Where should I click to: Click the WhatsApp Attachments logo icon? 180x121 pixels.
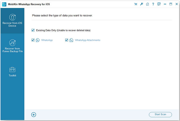[x=71, y=40]
